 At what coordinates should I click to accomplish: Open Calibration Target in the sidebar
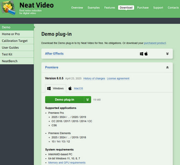pos(17,41)
